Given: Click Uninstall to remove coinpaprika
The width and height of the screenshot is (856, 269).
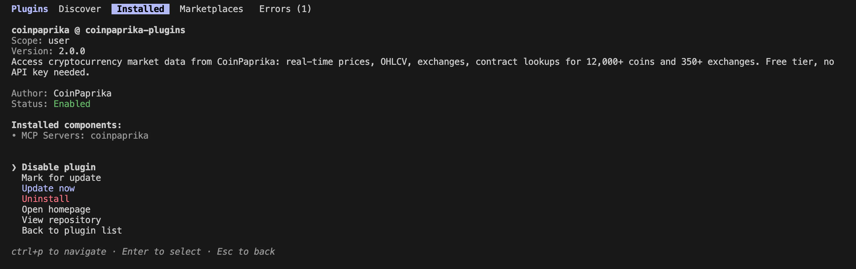Looking at the screenshot, I should pyautogui.click(x=45, y=199).
